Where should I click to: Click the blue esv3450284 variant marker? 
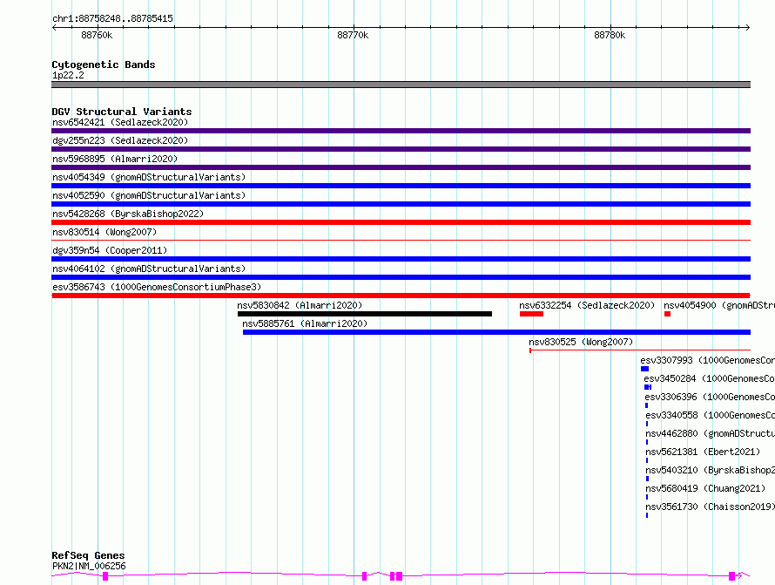coord(648,387)
